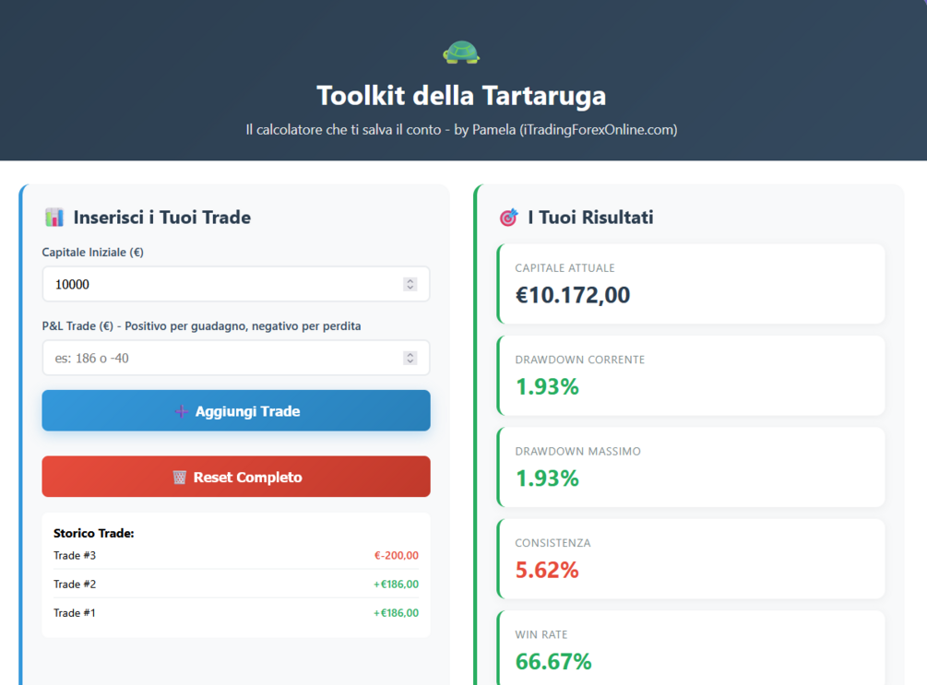The image size is (927, 685).
Task: Increment P&L Trade value with up arrow
Action: (410, 355)
